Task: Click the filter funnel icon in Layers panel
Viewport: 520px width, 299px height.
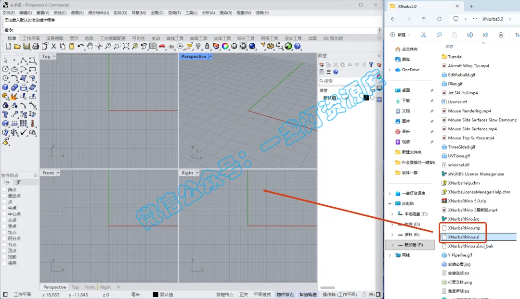Action: [x=371, y=64]
